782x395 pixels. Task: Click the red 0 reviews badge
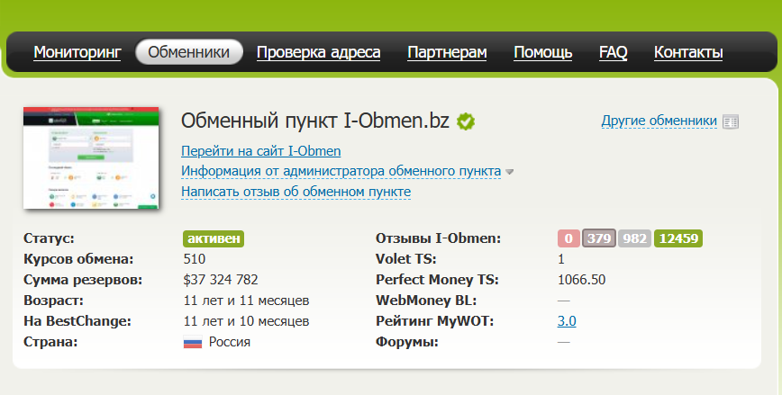(x=568, y=238)
